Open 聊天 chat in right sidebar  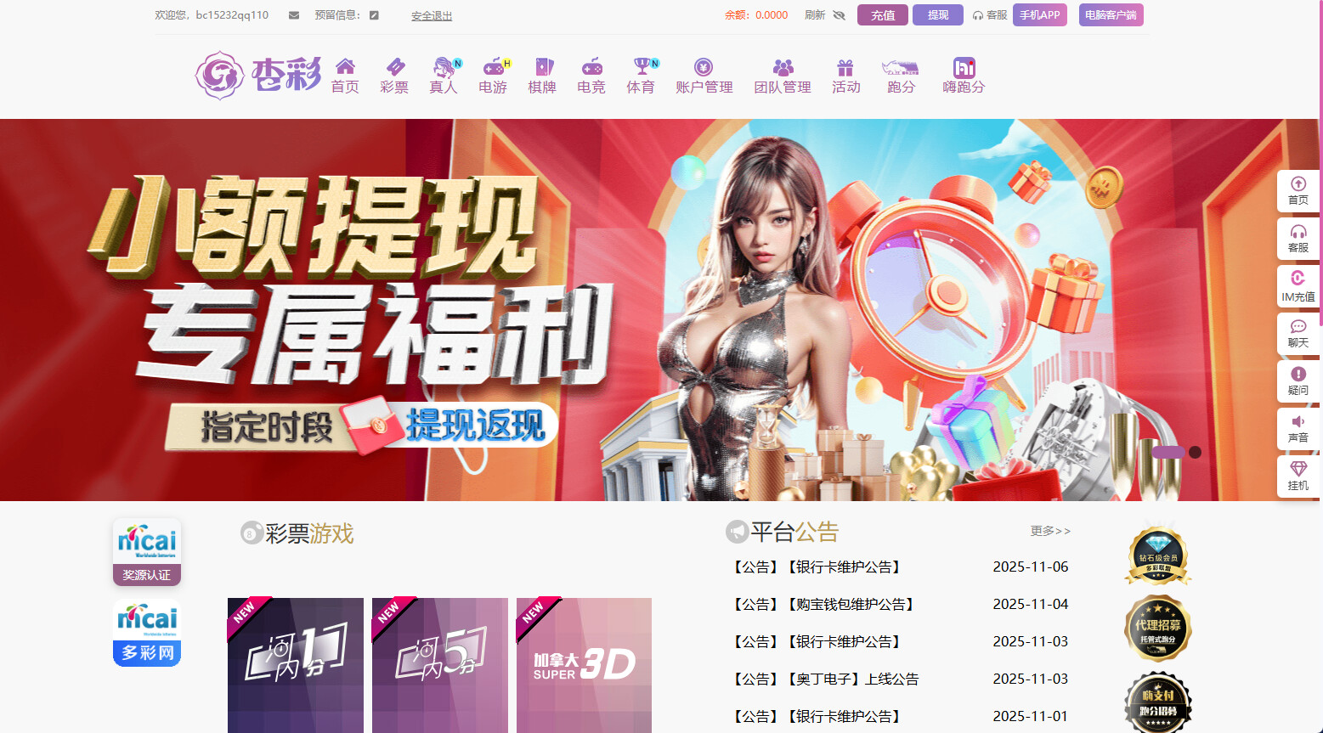(x=1298, y=333)
